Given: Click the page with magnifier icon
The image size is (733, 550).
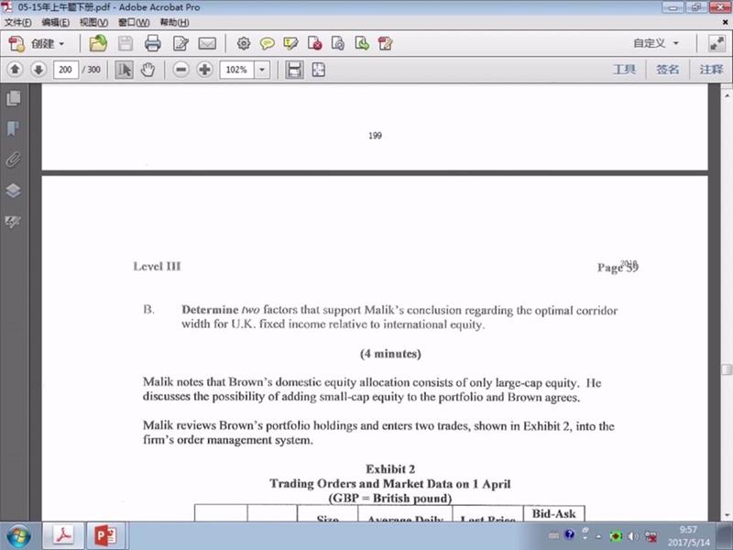Looking at the screenshot, I should coord(338,44).
